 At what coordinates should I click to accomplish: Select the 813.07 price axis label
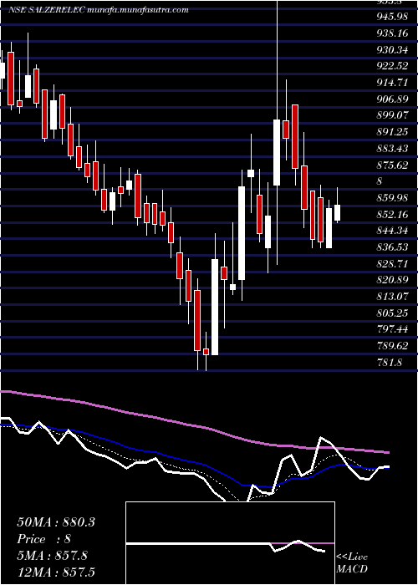point(392,296)
